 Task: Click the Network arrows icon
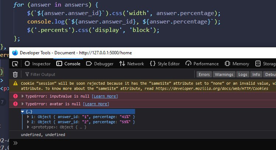122,63
